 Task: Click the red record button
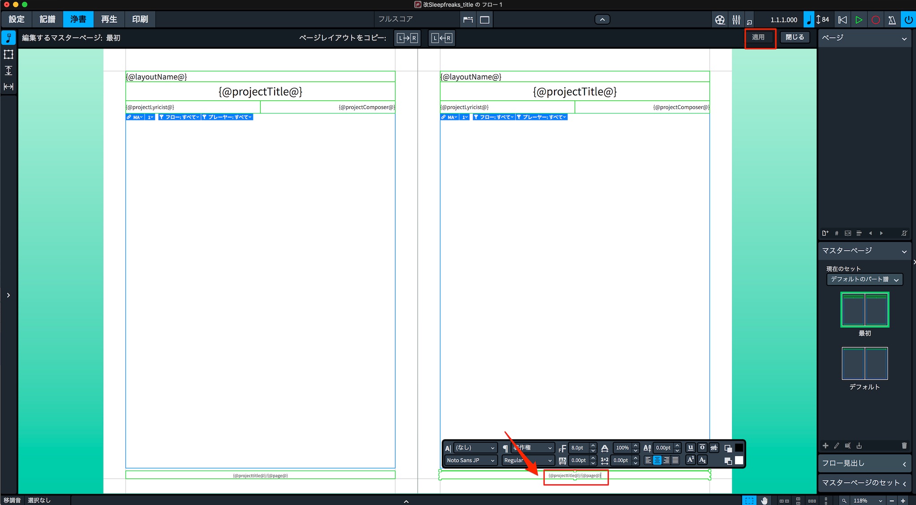875,20
